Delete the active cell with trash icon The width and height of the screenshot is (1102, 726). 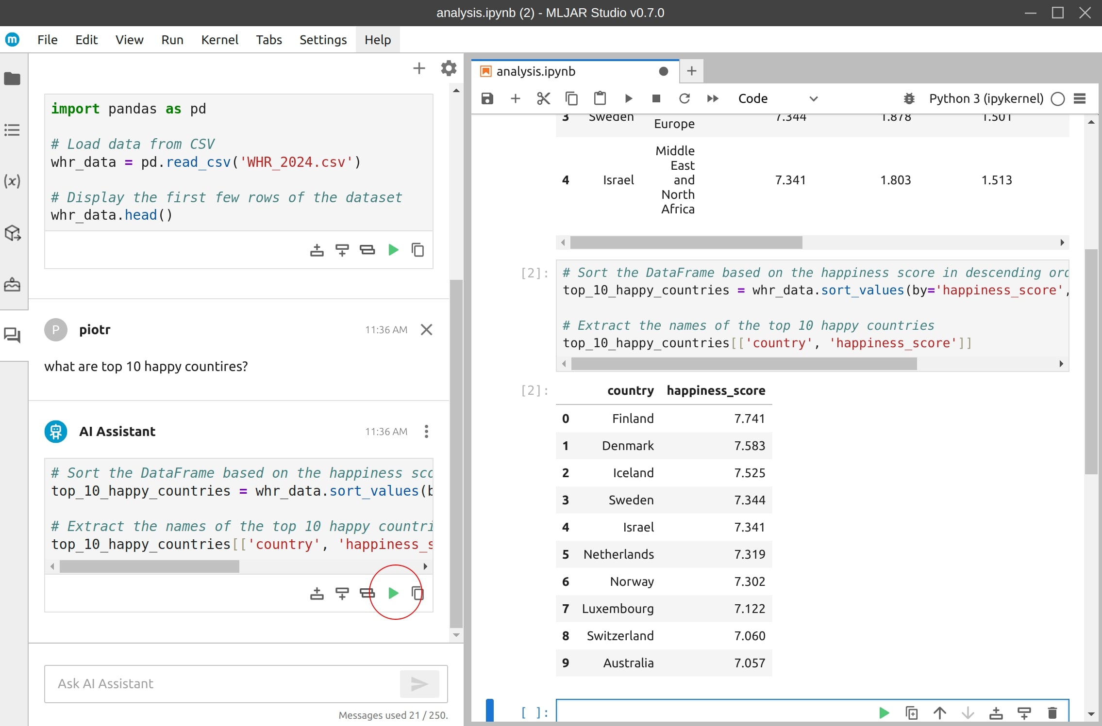[1052, 712]
